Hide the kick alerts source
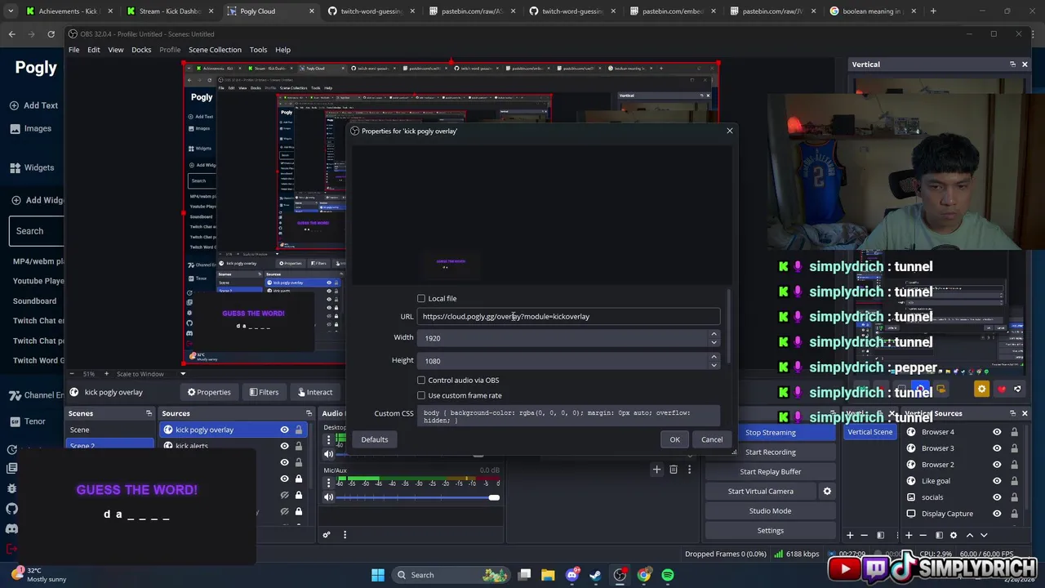Screen dimensions: 1045x588 coord(285,446)
